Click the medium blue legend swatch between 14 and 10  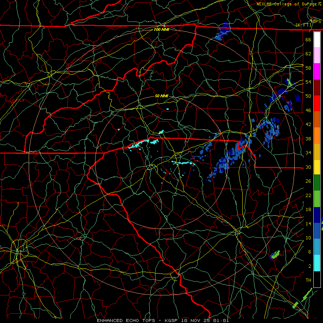click(x=317, y=231)
